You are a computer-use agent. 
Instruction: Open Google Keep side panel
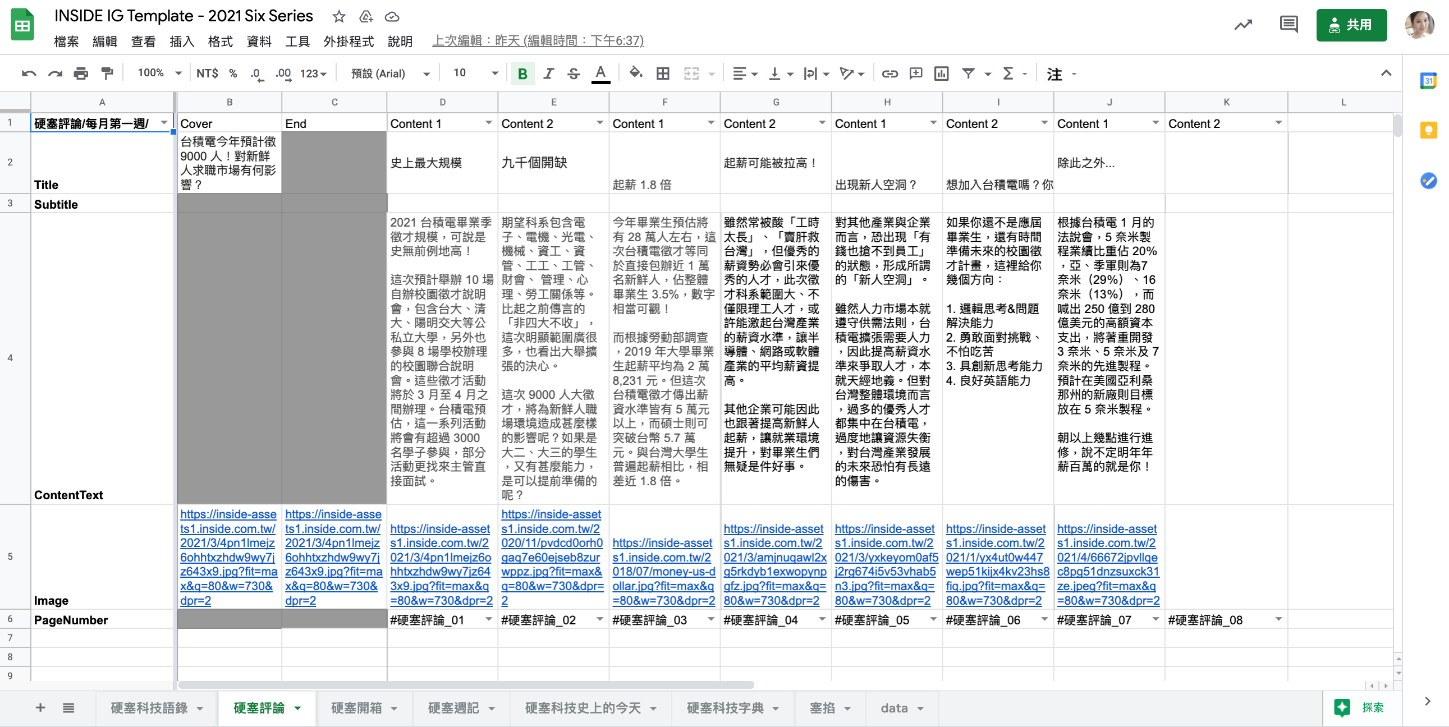(x=1429, y=131)
